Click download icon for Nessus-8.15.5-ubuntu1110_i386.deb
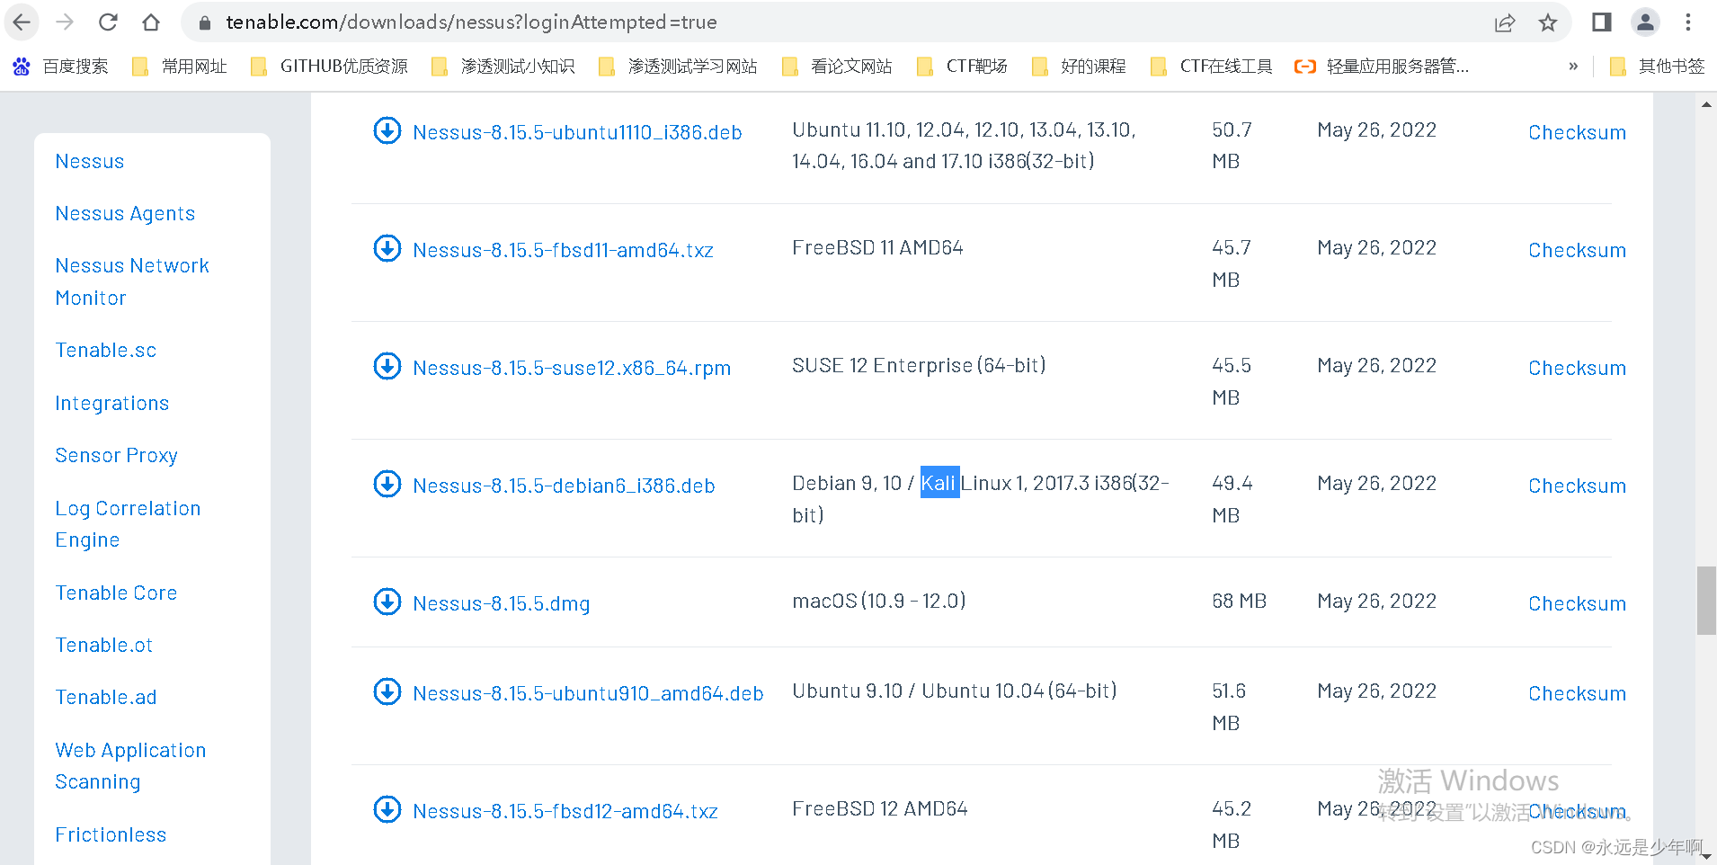The width and height of the screenshot is (1717, 865). point(387,130)
